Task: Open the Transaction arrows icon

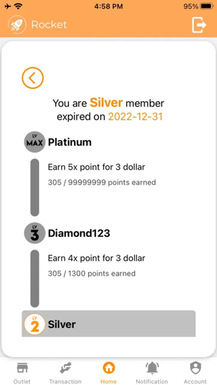Action: pos(65,368)
